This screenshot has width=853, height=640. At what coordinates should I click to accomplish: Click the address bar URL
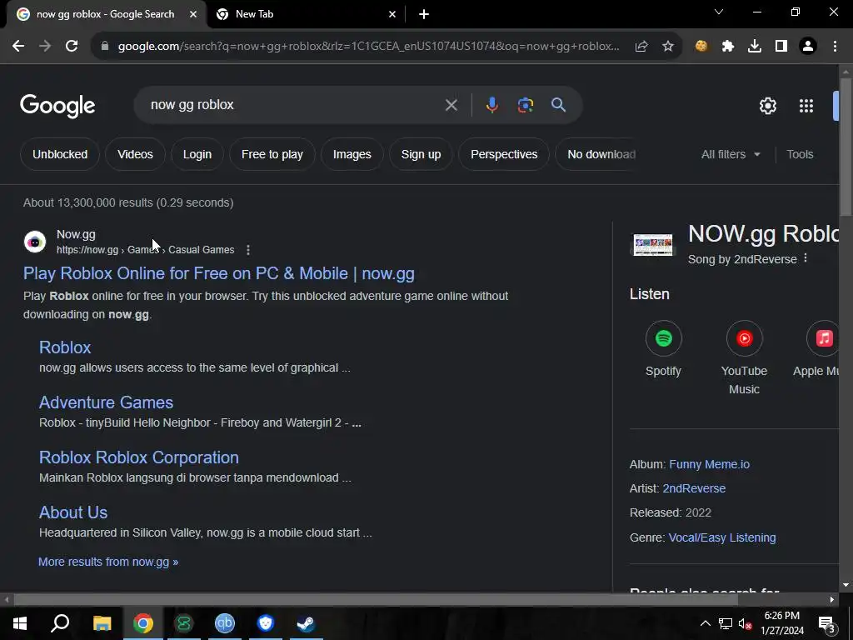368,47
